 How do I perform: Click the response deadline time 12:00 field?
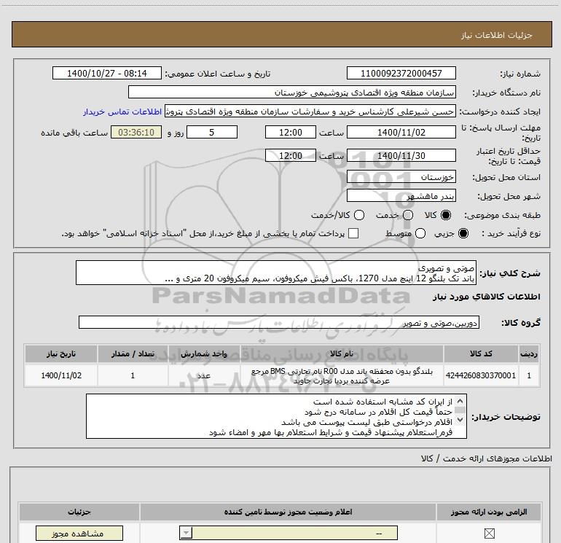[291, 132]
